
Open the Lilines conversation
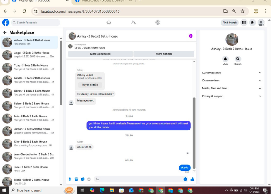coord(29,93)
